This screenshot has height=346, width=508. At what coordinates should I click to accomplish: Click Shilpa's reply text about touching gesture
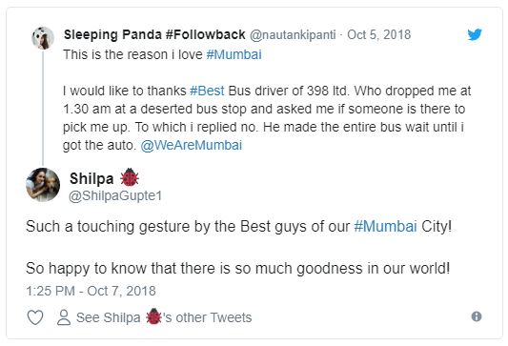tap(239, 247)
